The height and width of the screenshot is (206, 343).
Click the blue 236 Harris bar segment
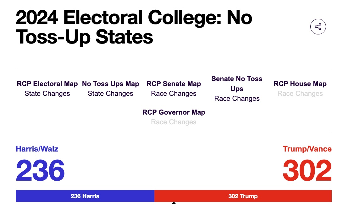point(85,196)
